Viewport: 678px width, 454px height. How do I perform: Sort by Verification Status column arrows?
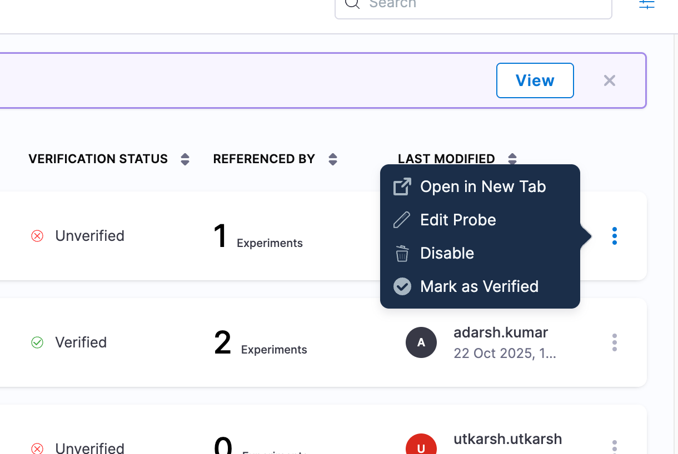(185, 160)
